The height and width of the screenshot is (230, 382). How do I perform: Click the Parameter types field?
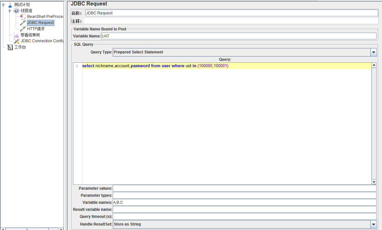[245, 195]
